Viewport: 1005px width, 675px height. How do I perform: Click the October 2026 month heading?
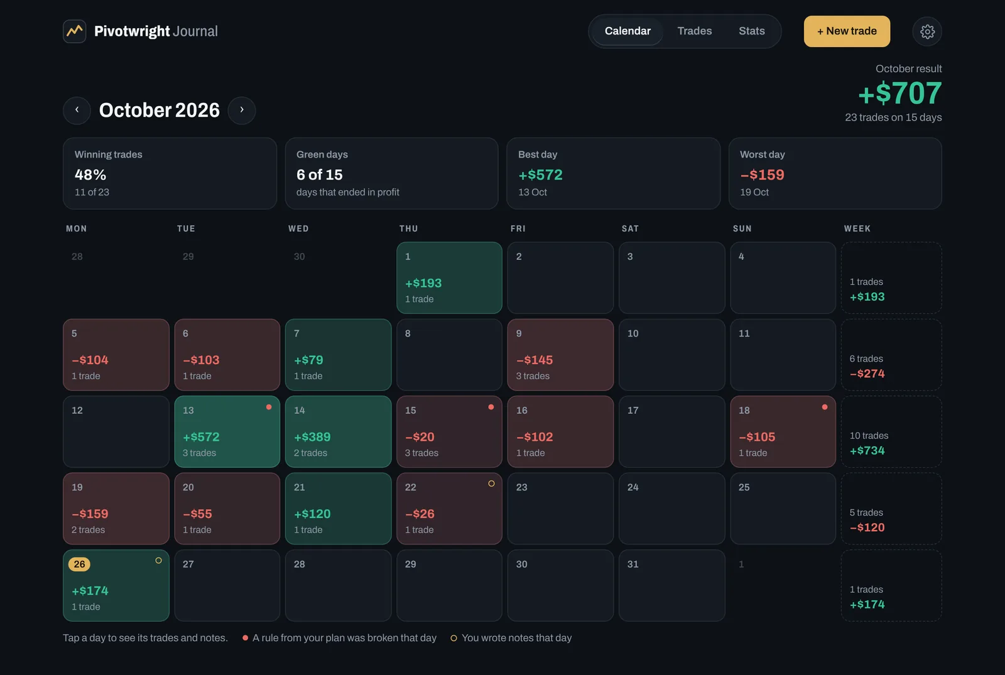pos(160,110)
